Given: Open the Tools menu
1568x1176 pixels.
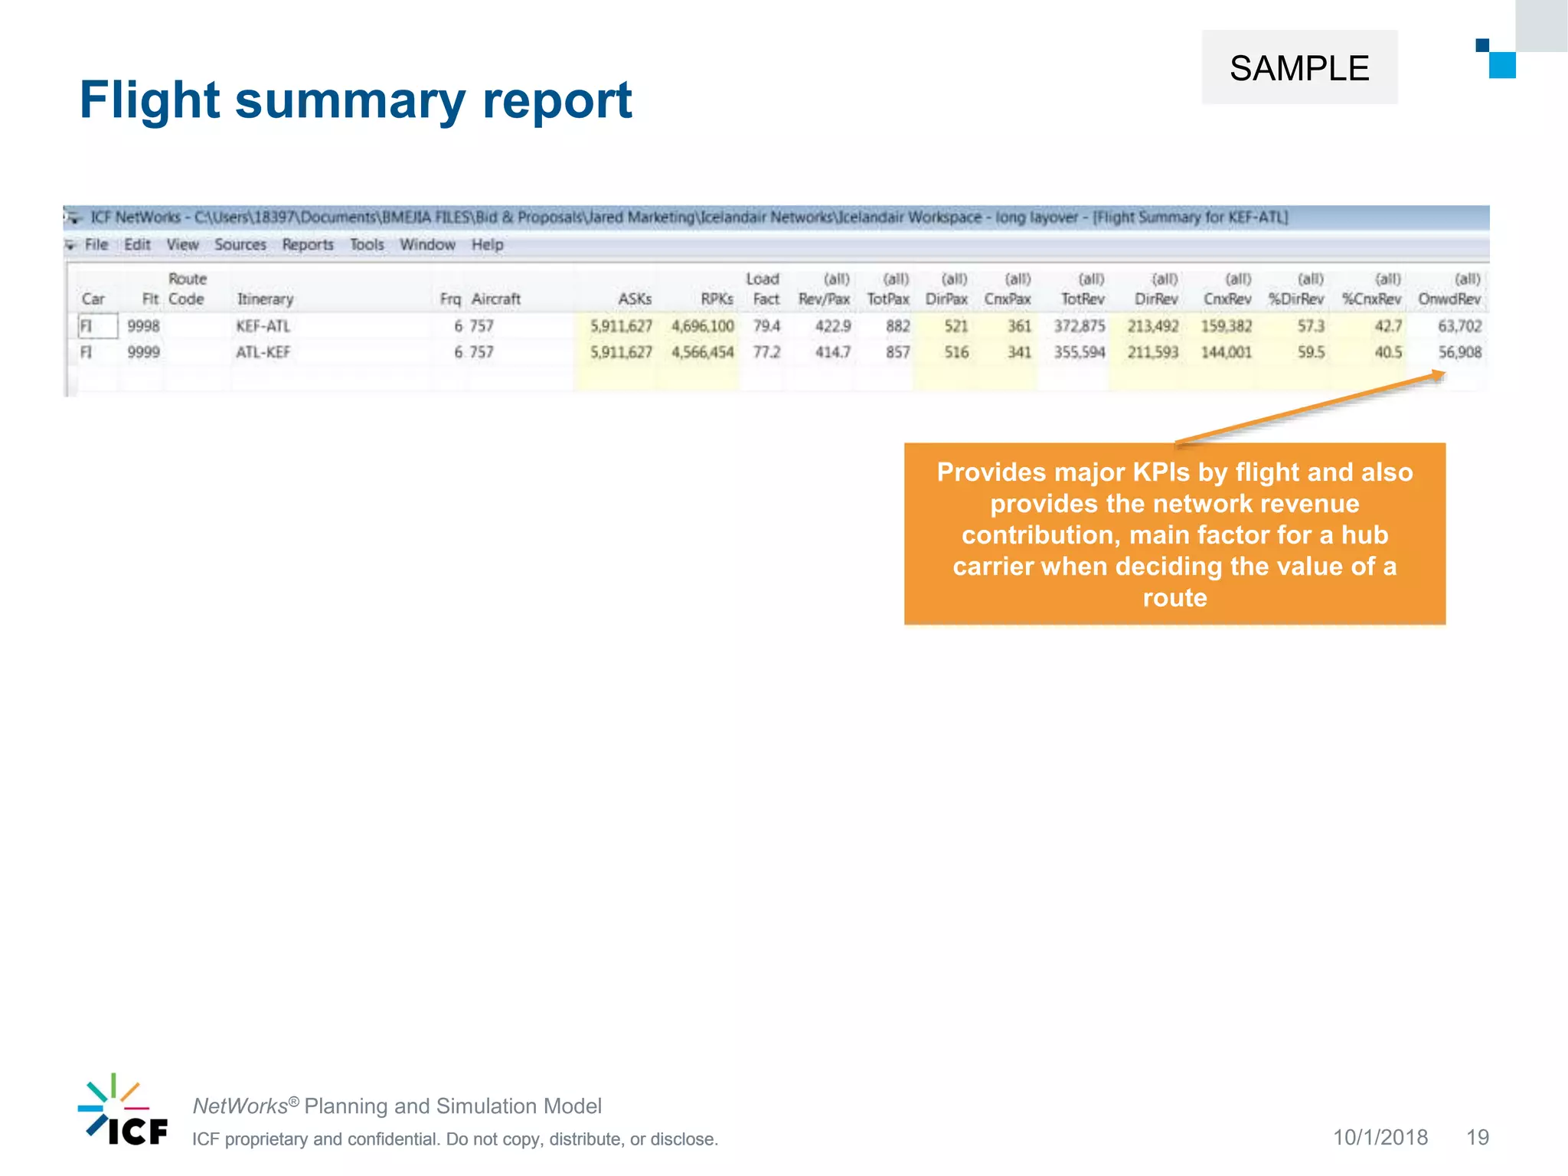Looking at the screenshot, I should 367,245.
